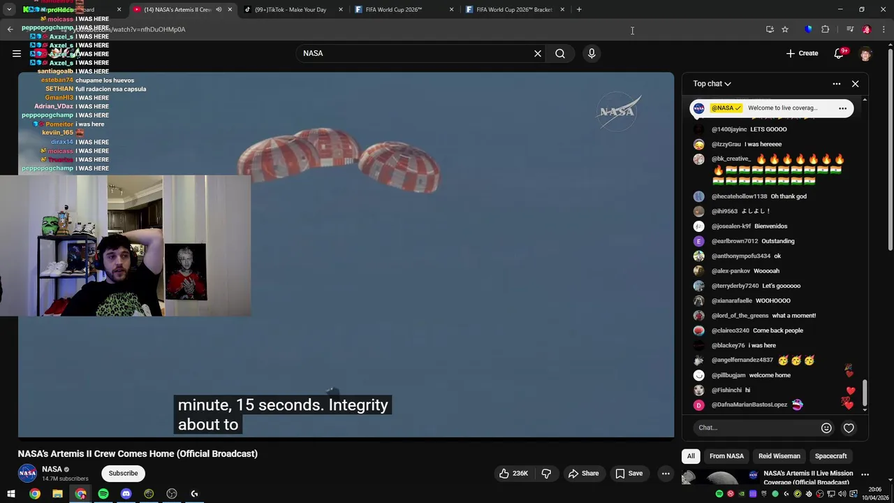This screenshot has width=894, height=503.
Task: Open options on pinned NASA message
Action: [x=842, y=108]
